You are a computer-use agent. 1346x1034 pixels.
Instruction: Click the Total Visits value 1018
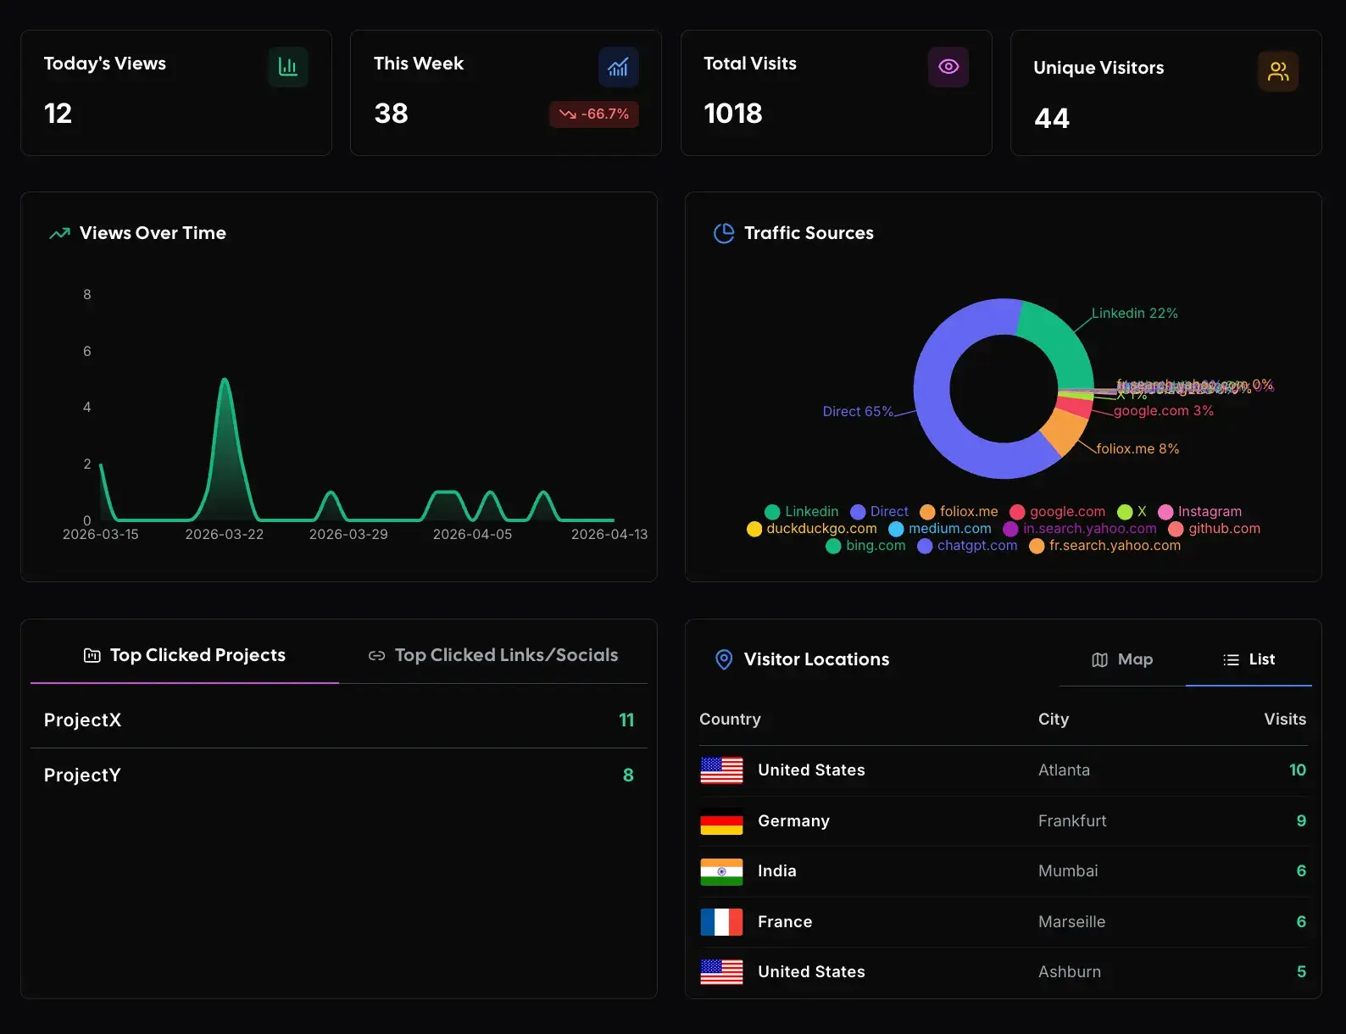pos(733,114)
